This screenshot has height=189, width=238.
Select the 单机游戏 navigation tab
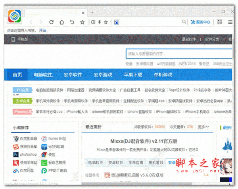tap(163, 75)
